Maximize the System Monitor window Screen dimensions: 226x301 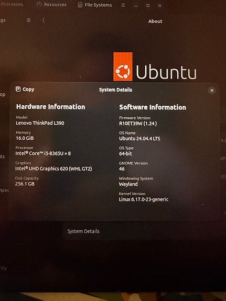click(148, 6)
